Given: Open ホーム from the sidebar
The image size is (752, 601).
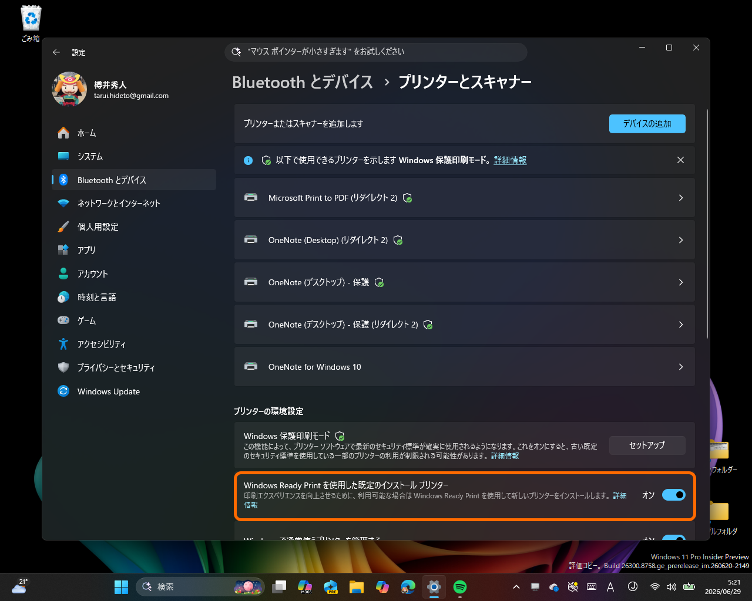Looking at the screenshot, I should (134, 133).
